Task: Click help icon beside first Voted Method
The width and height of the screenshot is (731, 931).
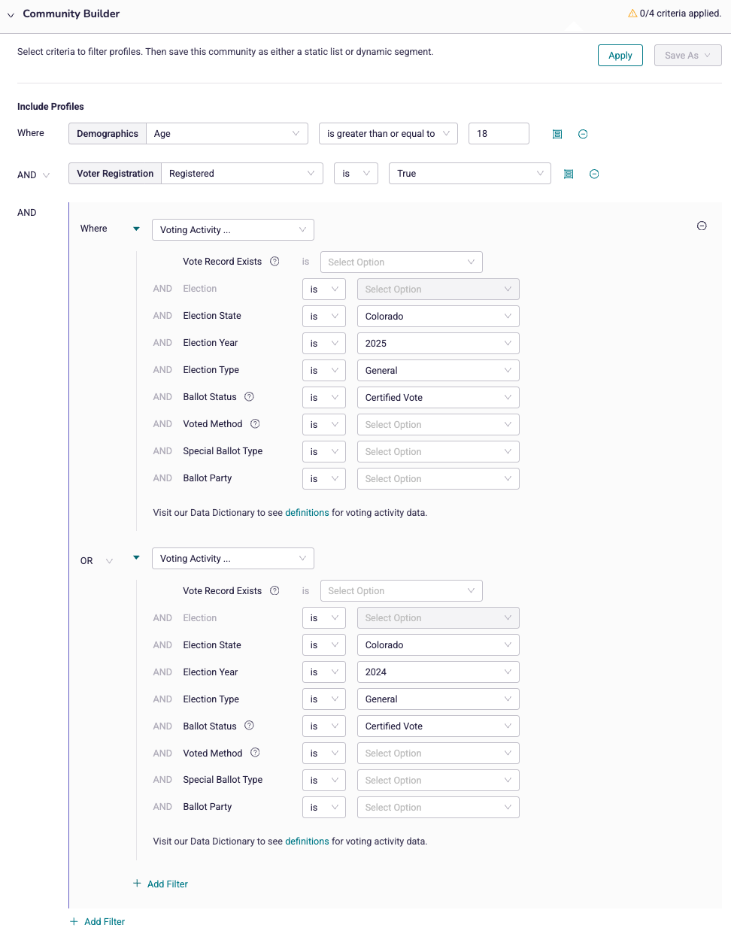Action: coord(255,423)
